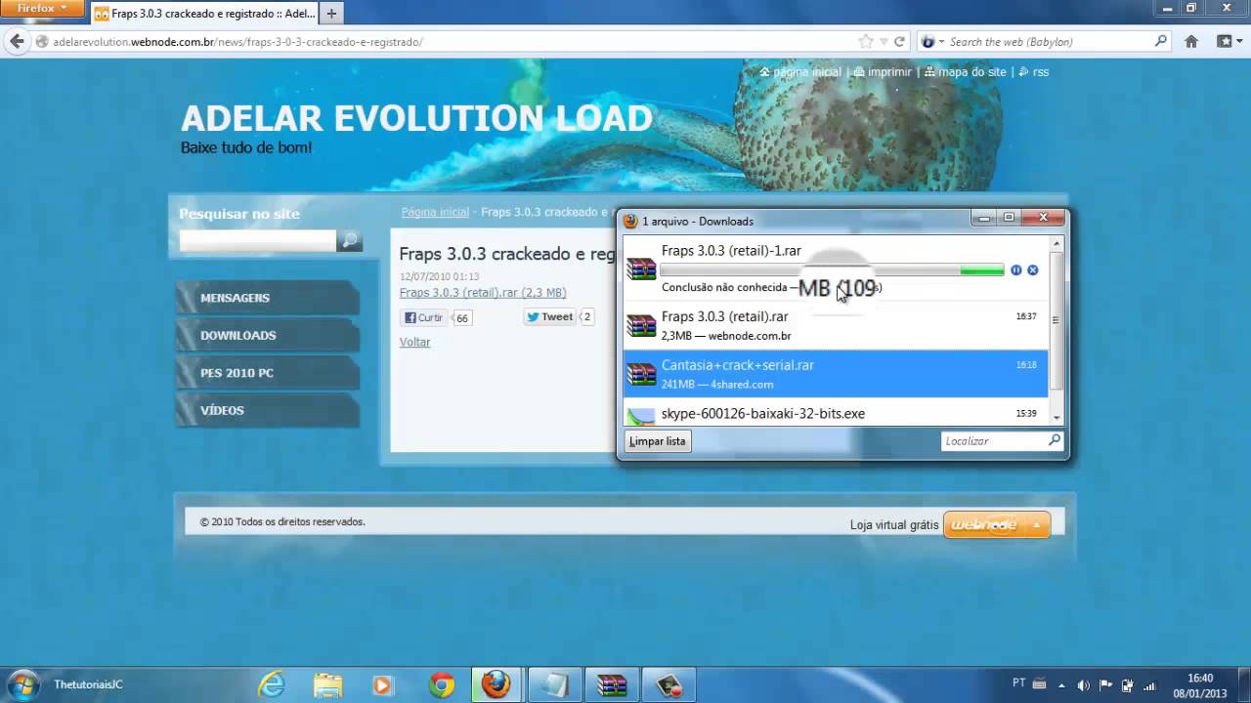This screenshot has width=1251, height=703.
Task: Open WinRAR from the taskbar
Action: [612, 685]
